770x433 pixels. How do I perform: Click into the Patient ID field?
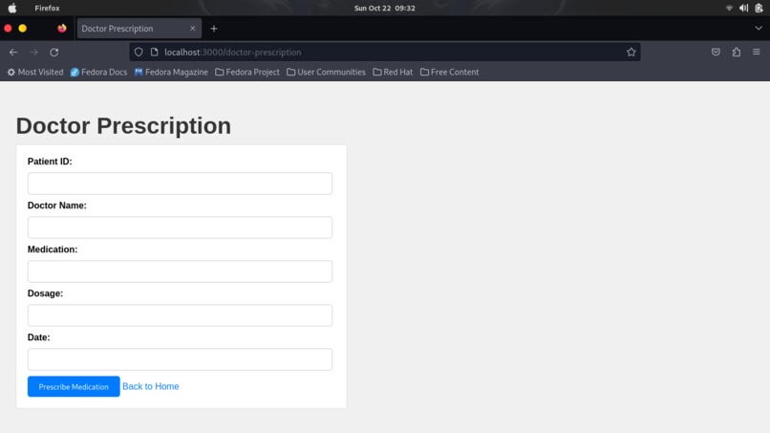(180, 184)
